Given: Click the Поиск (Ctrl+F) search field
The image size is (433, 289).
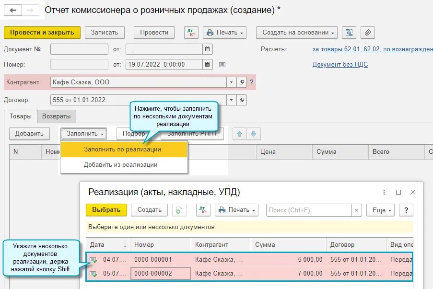Looking at the screenshot, I should click(x=309, y=210).
